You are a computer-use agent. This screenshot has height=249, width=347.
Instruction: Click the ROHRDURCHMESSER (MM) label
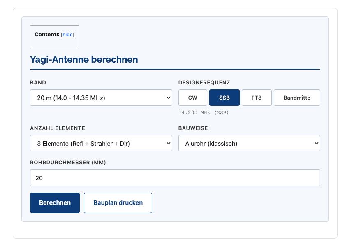[x=68, y=163]
